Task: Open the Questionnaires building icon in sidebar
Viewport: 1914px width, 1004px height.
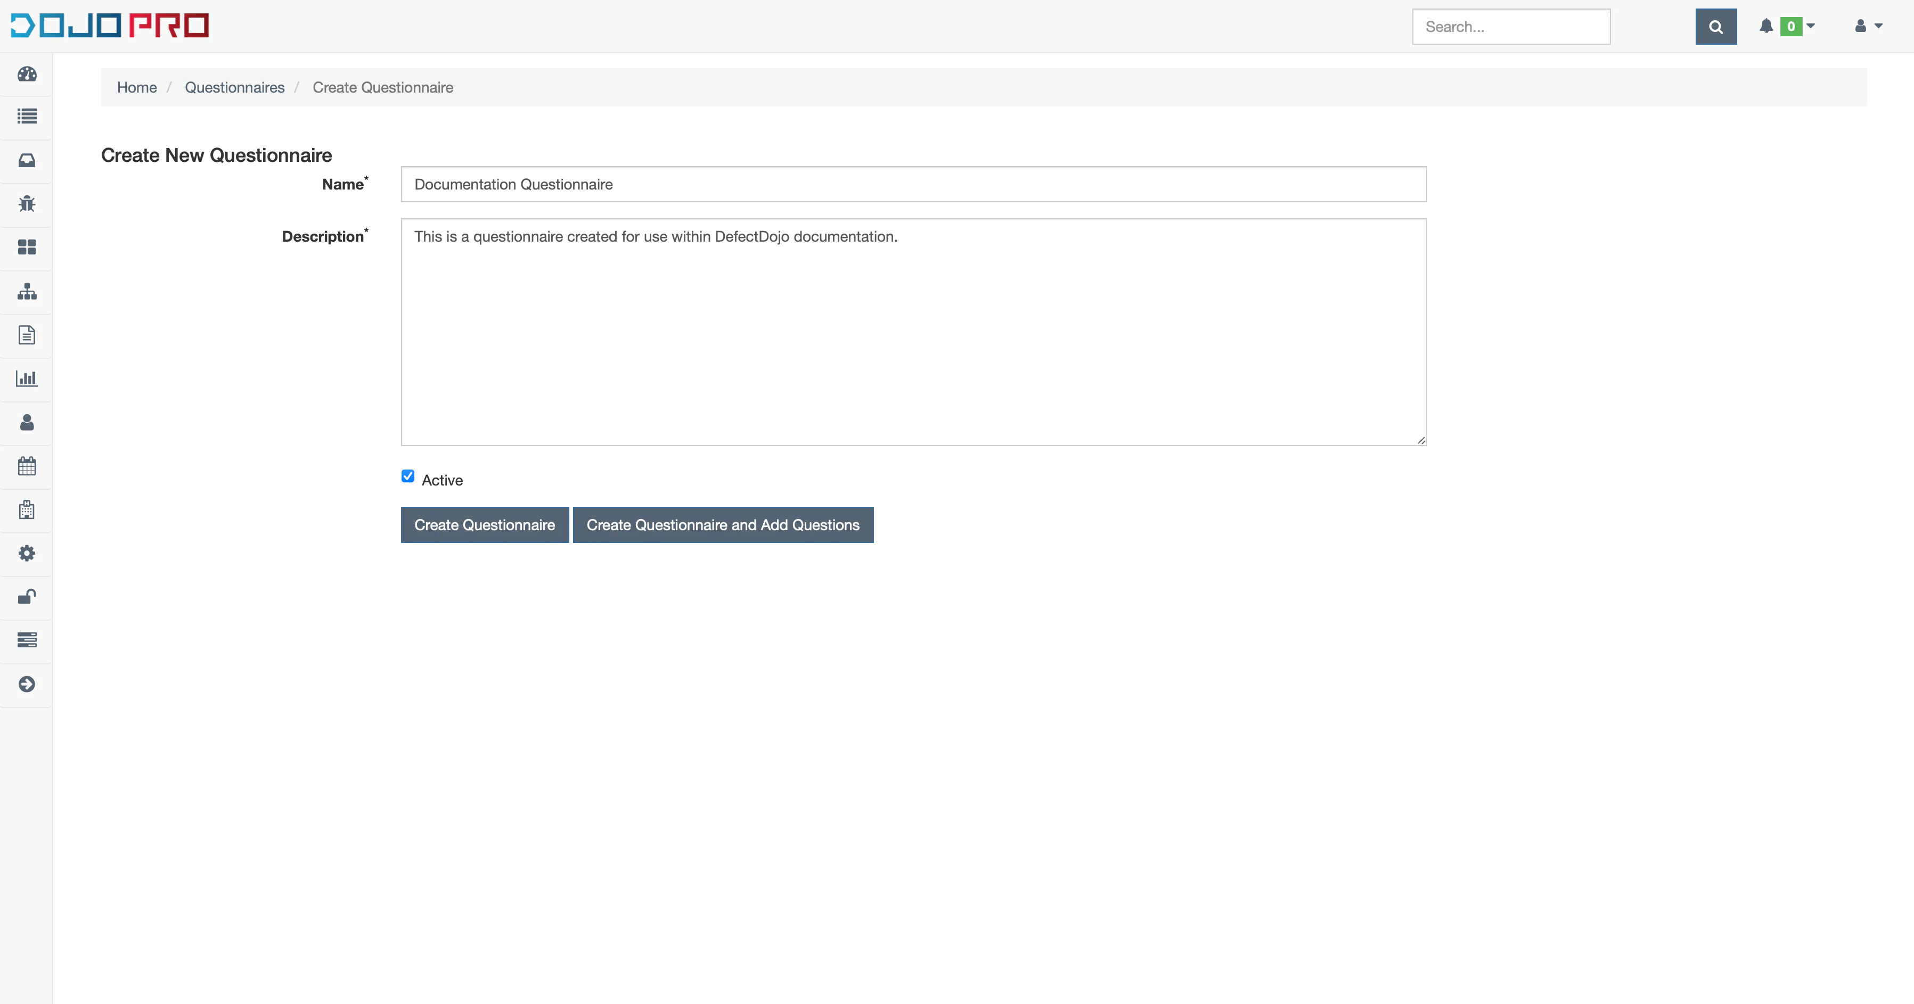Action: [27, 509]
